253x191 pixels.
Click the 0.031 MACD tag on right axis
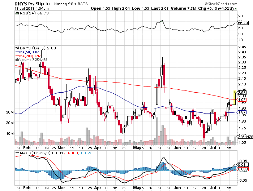(243, 164)
